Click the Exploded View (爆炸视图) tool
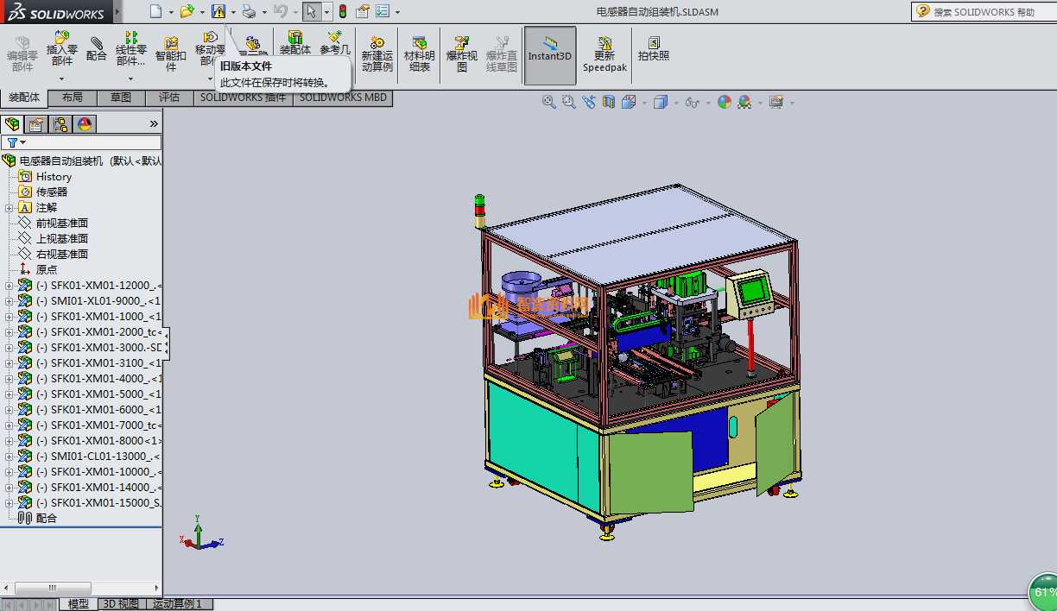This screenshot has height=611, width=1057. pos(461,54)
